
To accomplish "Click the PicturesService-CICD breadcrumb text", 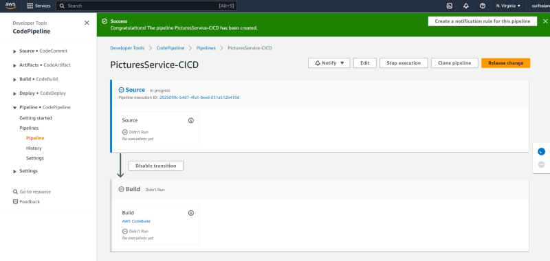I will pyautogui.click(x=250, y=48).
